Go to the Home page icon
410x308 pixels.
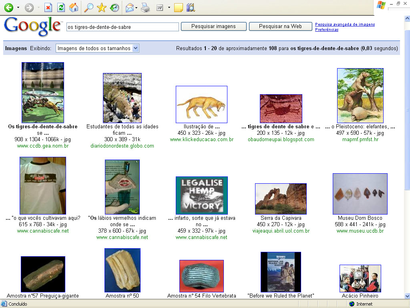(73, 8)
